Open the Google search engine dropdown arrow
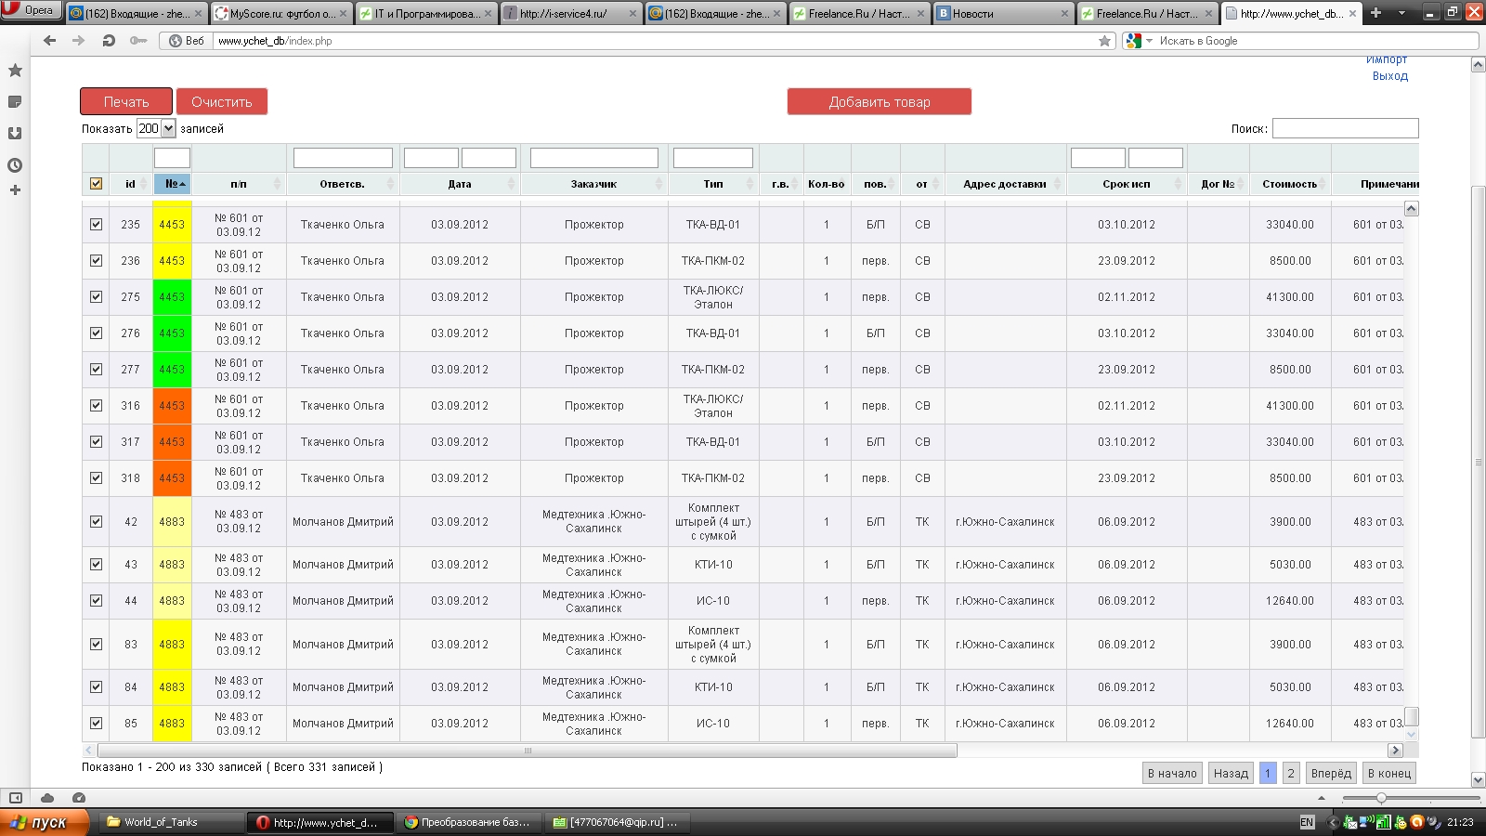Viewport: 1486px width, 836px height. coord(1149,41)
